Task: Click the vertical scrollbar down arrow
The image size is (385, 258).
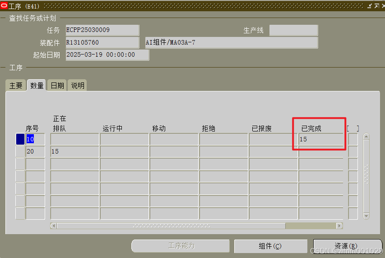Action: (366, 216)
